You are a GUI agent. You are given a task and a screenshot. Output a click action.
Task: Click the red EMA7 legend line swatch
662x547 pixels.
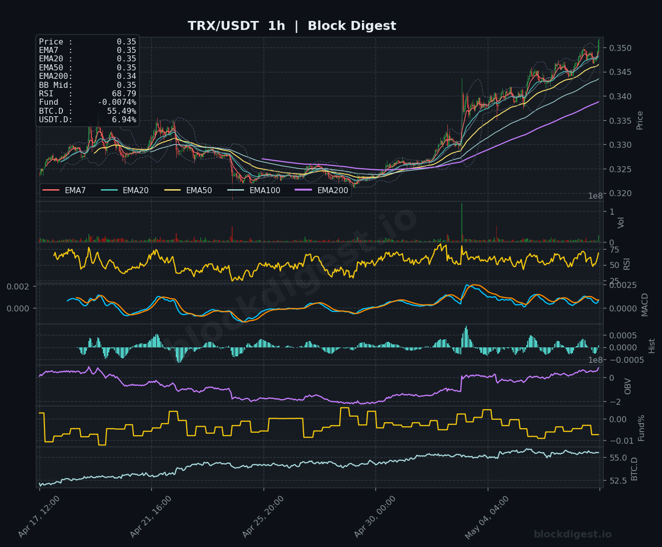51,190
